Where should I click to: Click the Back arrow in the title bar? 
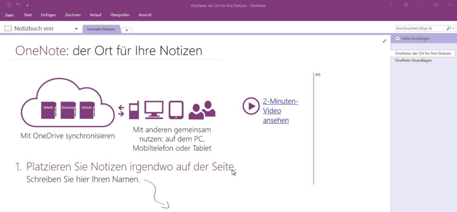9,5
